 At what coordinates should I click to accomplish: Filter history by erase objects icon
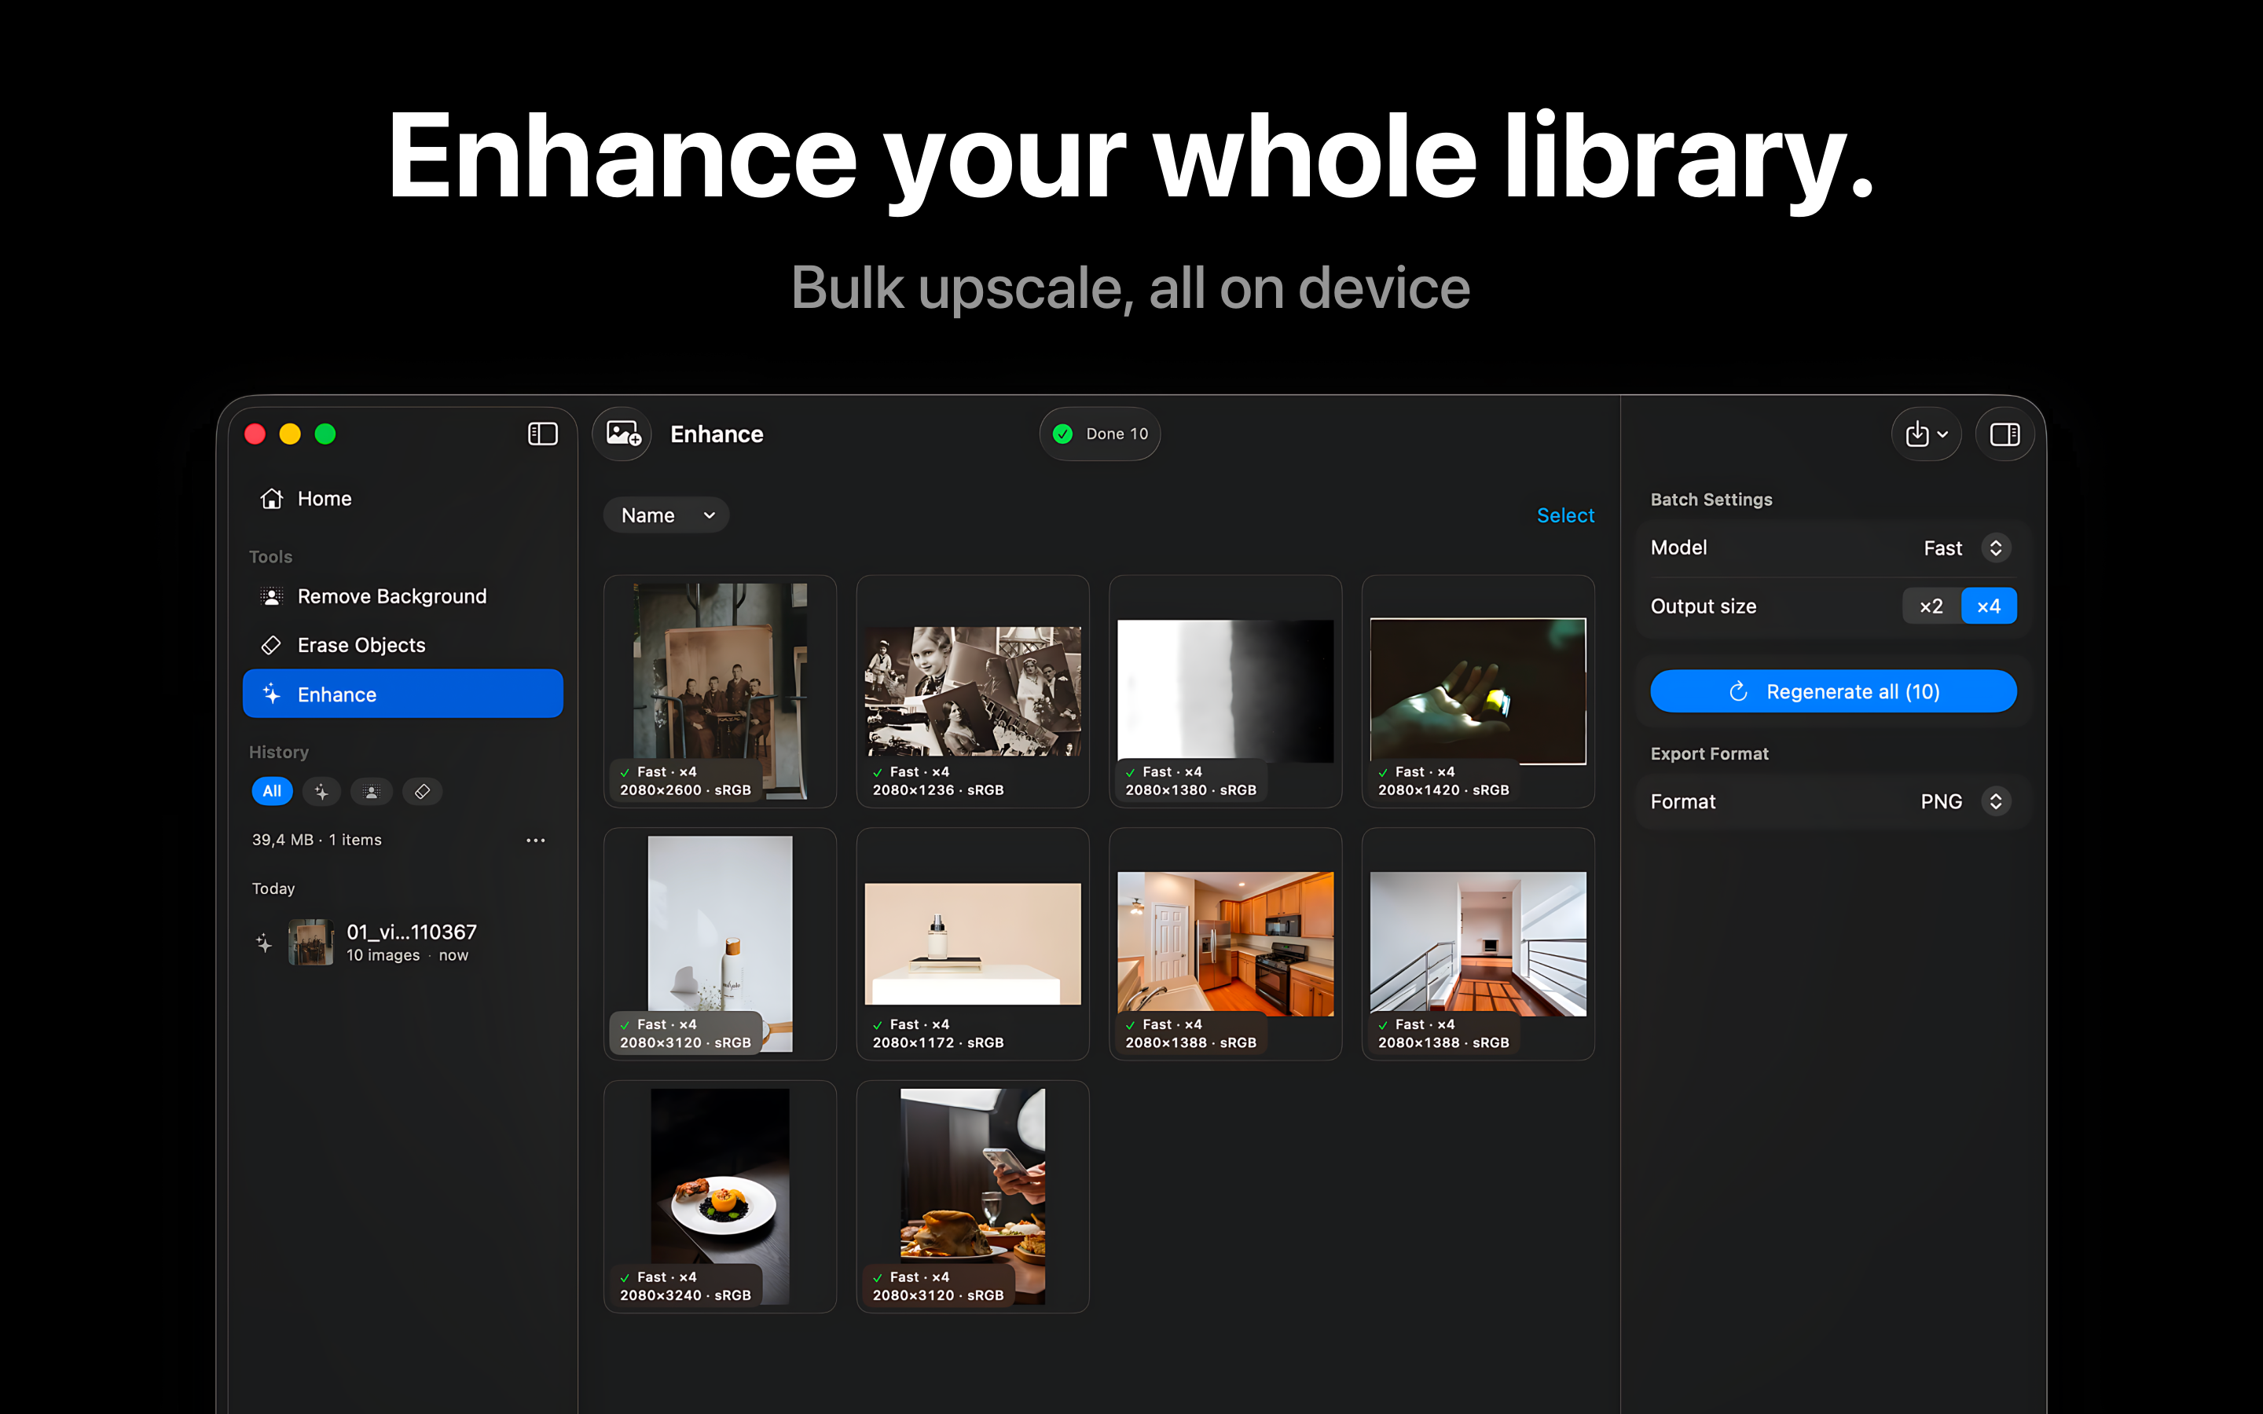[x=422, y=791]
